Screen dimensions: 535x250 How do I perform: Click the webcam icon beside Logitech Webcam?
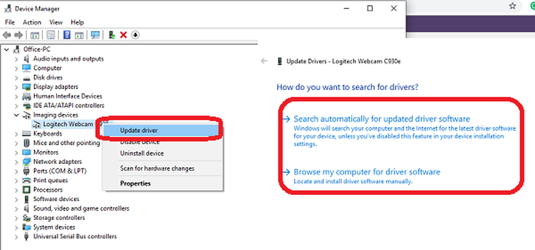(36, 124)
